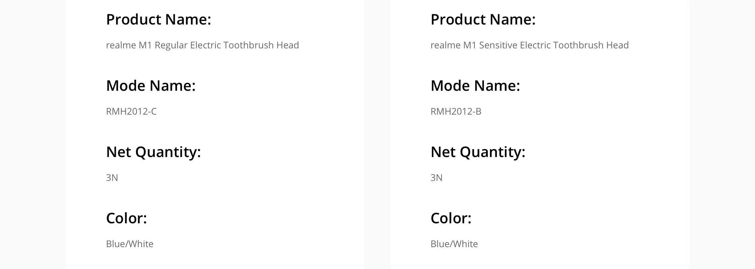This screenshot has width=755, height=269.
Task: Select the realme M1 Regular Electric Toothbrush Head text
Action: pyautogui.click(x=202, y=45)
